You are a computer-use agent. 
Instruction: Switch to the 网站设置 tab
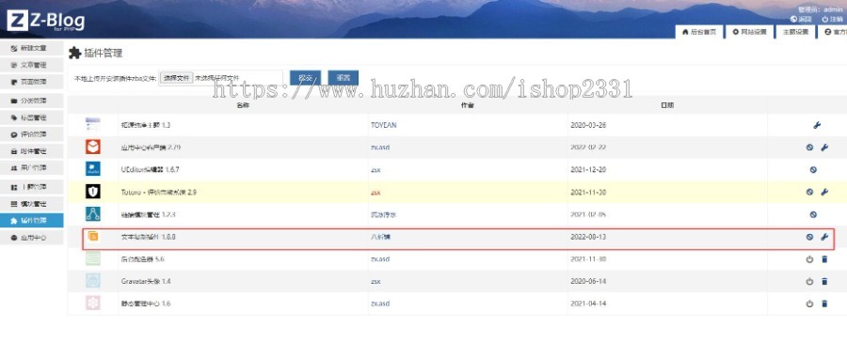(x=749, y=32)
